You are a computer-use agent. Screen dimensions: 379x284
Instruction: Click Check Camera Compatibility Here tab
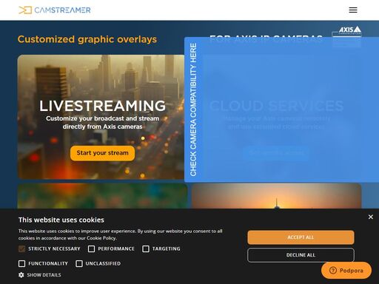coord(193,109)
